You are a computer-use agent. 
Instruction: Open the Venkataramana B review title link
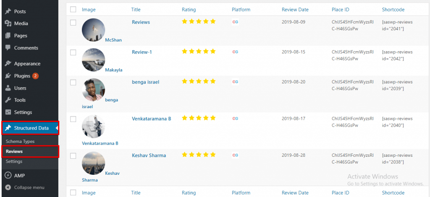pyautogui.click(x=151, y=119)
